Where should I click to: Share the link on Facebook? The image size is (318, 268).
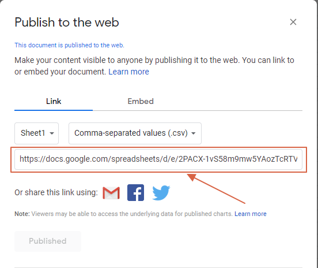[x=136, y=192]
